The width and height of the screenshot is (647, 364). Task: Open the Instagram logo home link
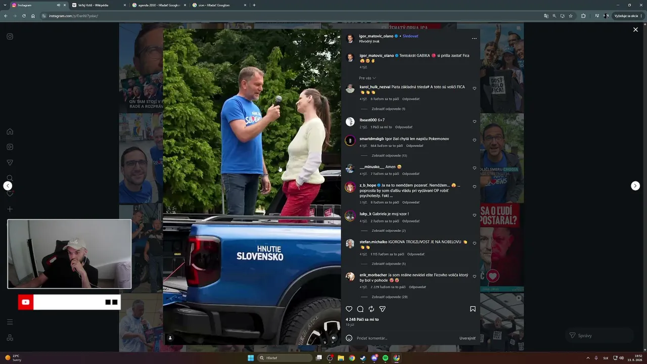10,36
